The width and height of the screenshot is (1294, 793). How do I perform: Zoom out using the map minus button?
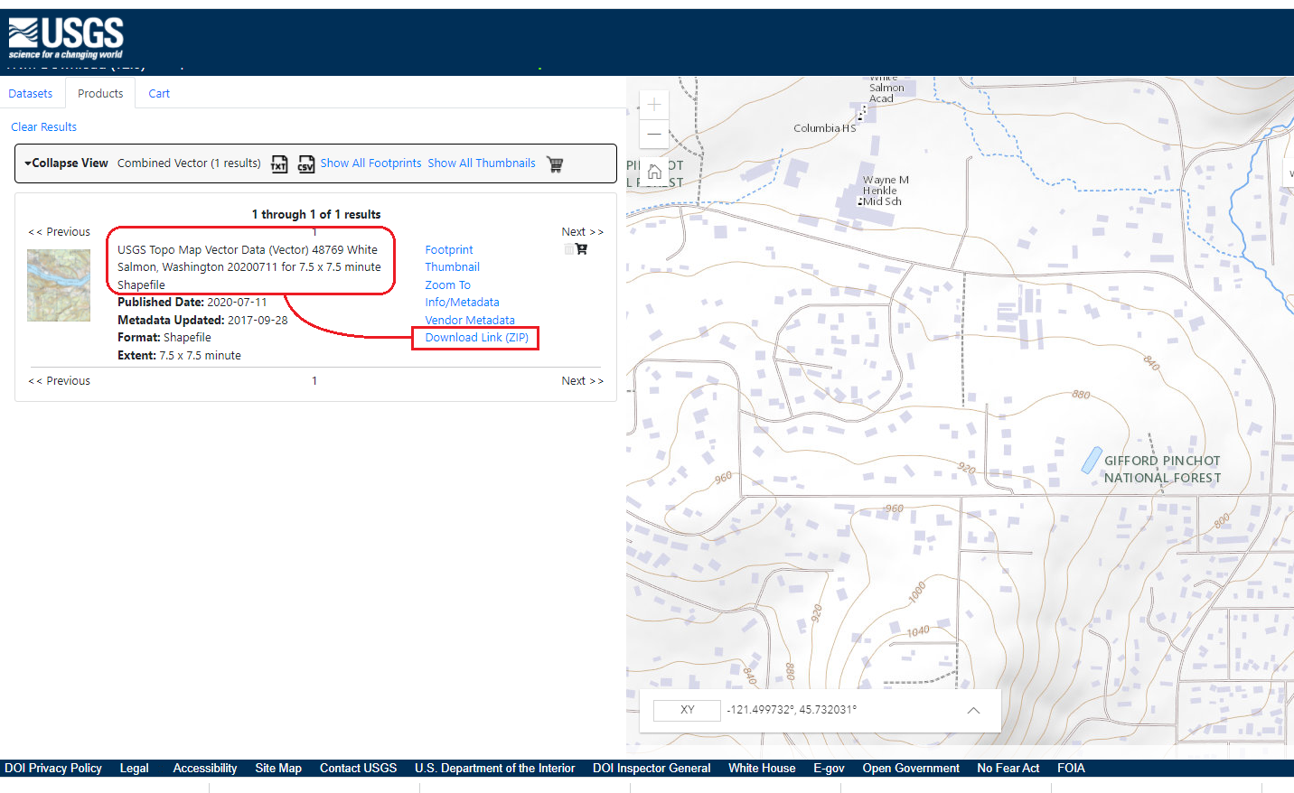[x=653, y=135]
